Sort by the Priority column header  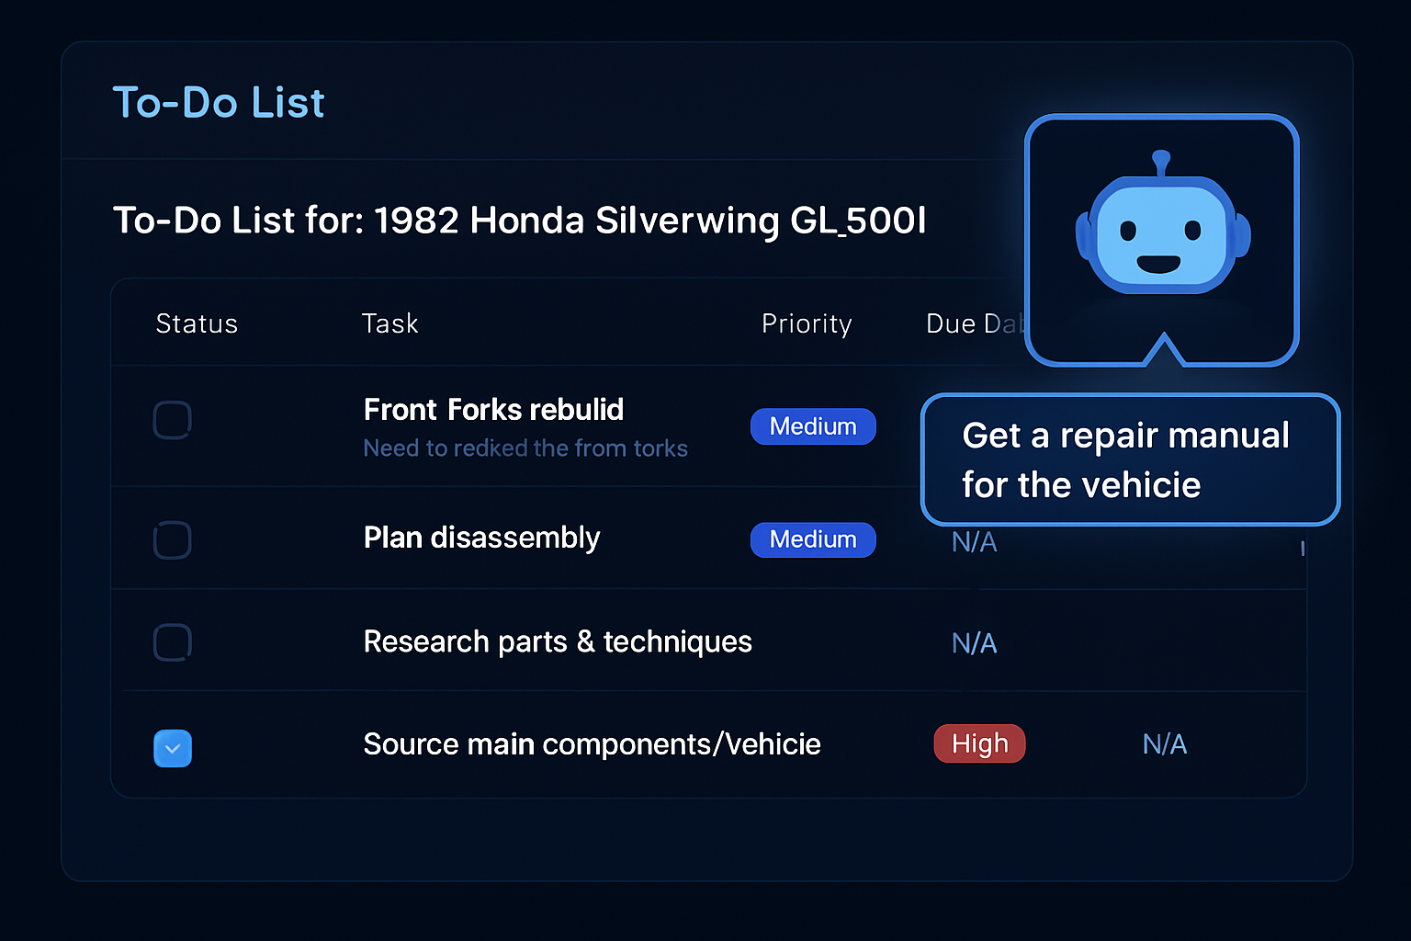point(807,323)
